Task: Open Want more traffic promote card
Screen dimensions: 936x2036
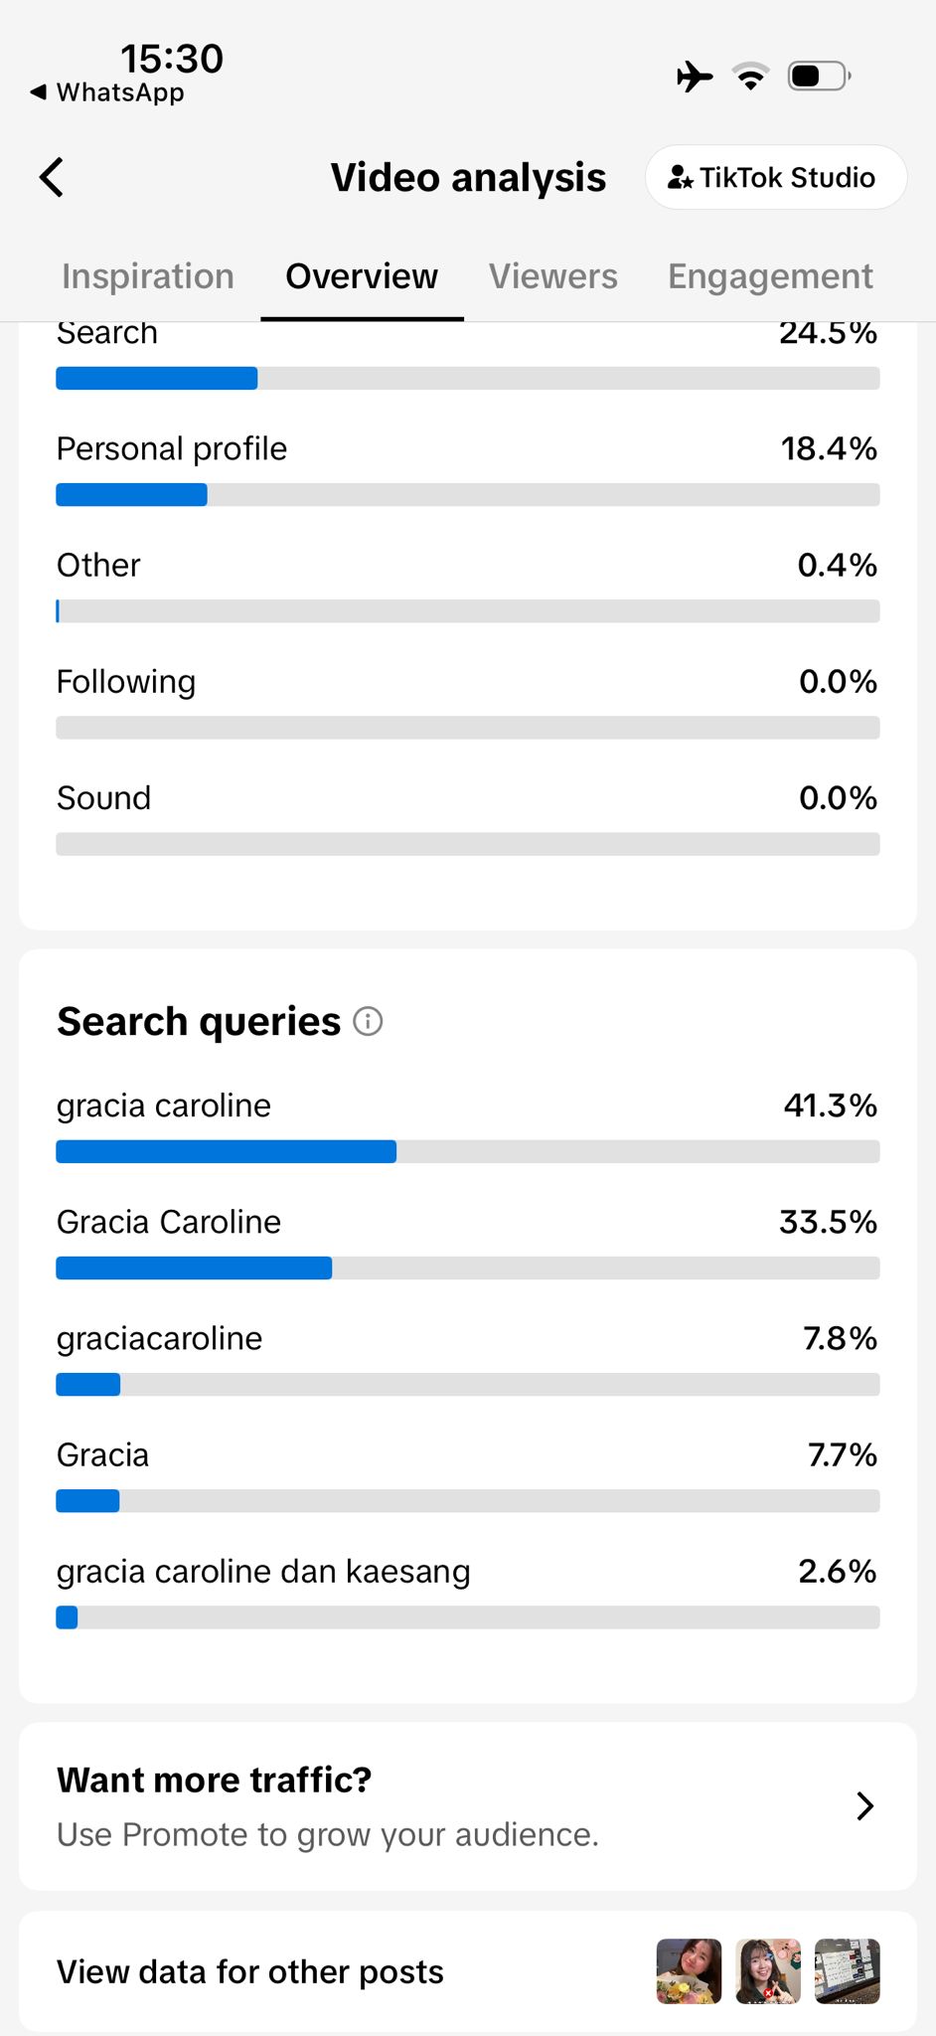Action: coord(468,1806)
